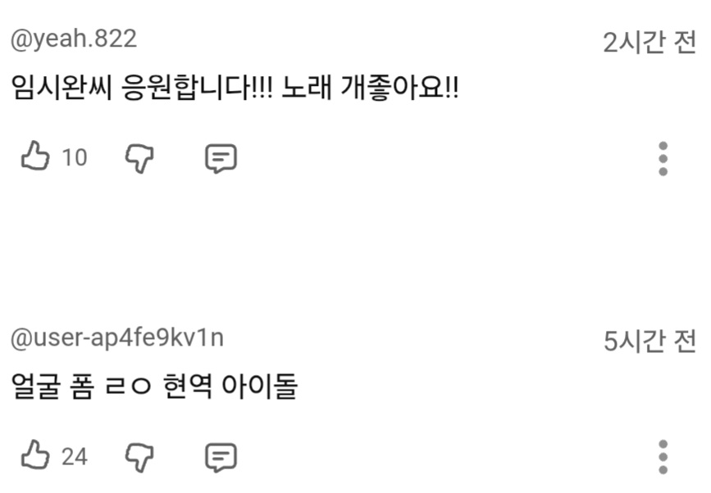Screen dimensions: 711x493
Task: Reply to the @user-ap4fe9kv1n comment
Action: click(220, 457)
